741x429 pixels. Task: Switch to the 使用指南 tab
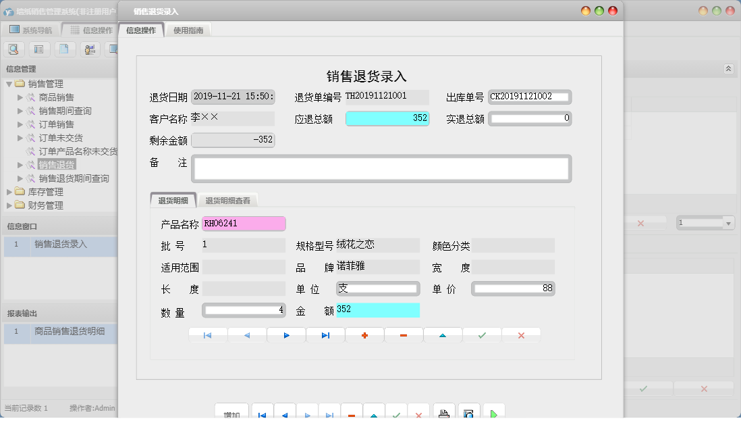click(188, 30)
